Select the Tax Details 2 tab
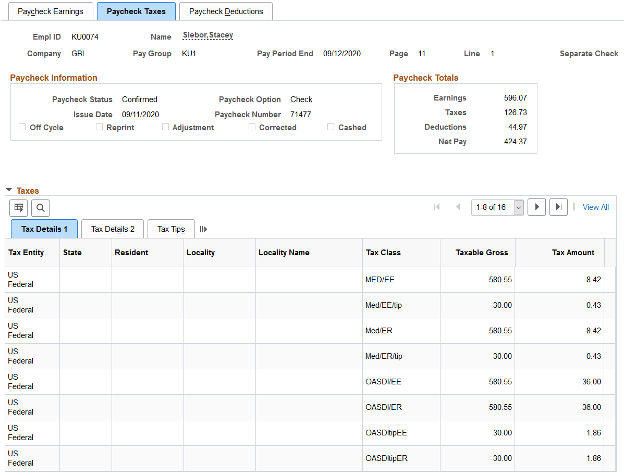This screenshot has height=475, width=624. [112, 229]
